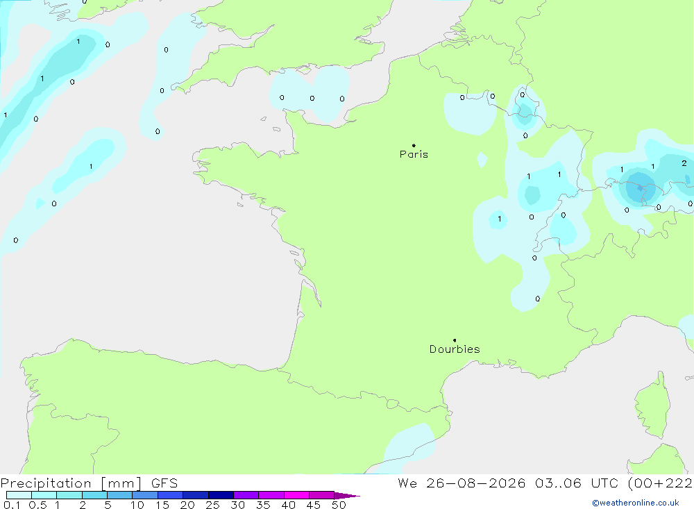
Task: Click the 10 mm legend swatch
Action: (145, 495)
